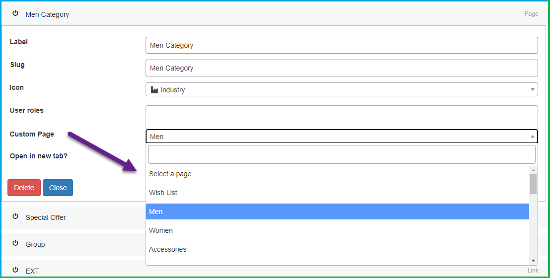Image resolution: width=550 pixels, height=278 pixels.
Task: Expand the Special Offer menu item
Action: click(46, 217)
